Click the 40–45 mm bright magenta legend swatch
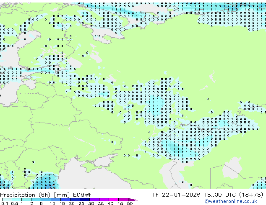266x205 pixels. point(114,200)
